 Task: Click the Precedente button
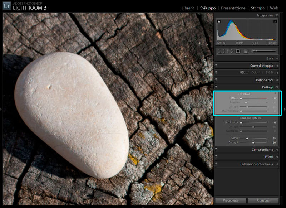230,200
